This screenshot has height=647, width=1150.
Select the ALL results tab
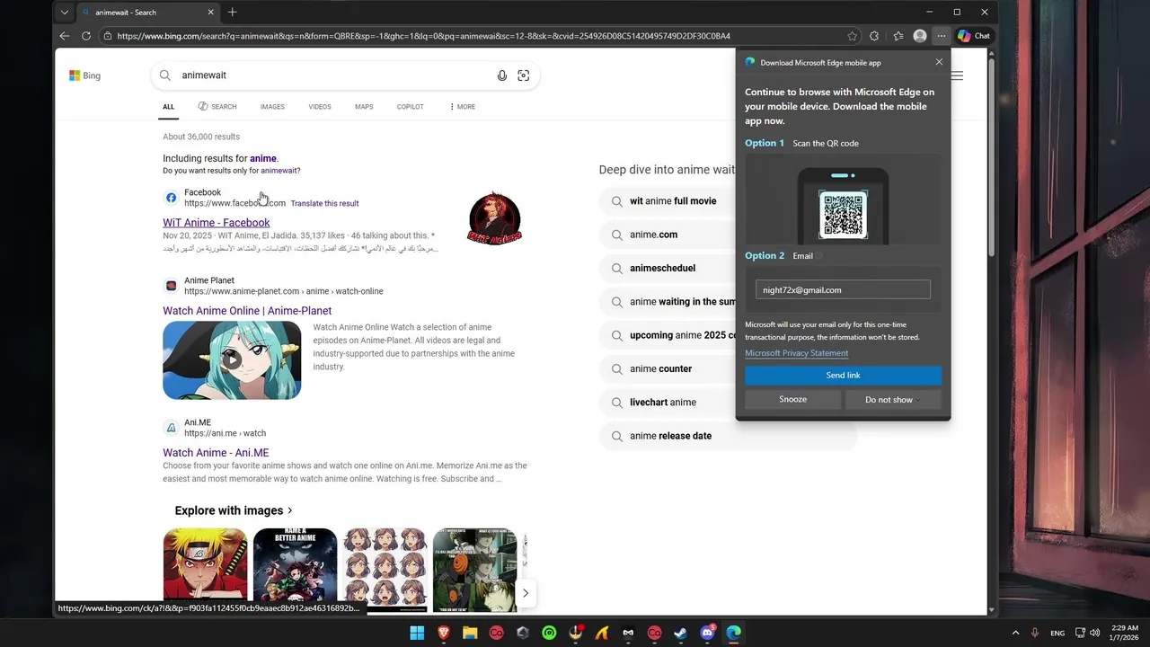click(x=168, y=107)
